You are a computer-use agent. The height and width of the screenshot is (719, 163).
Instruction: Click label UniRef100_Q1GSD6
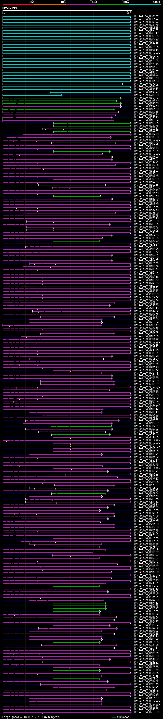tap(146, 104)
